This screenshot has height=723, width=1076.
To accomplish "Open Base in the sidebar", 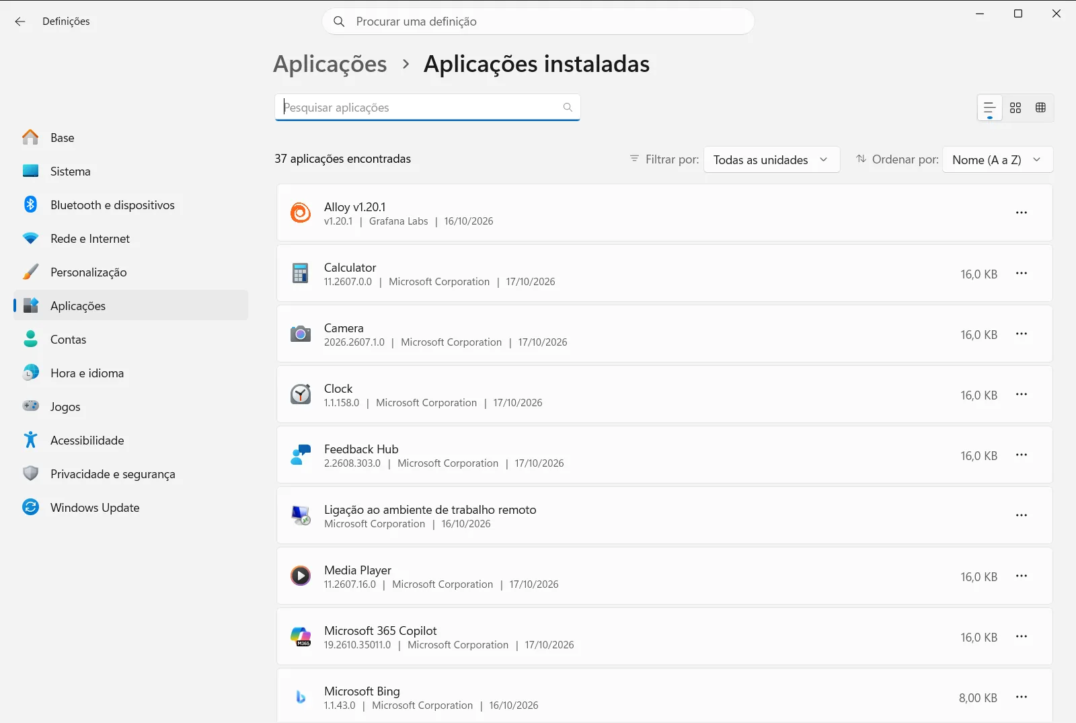I will pos(131,137).
